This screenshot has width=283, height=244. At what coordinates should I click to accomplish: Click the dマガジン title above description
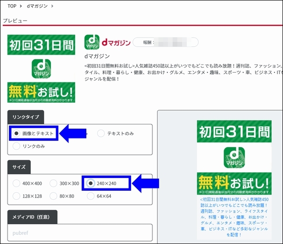[97, 56]
